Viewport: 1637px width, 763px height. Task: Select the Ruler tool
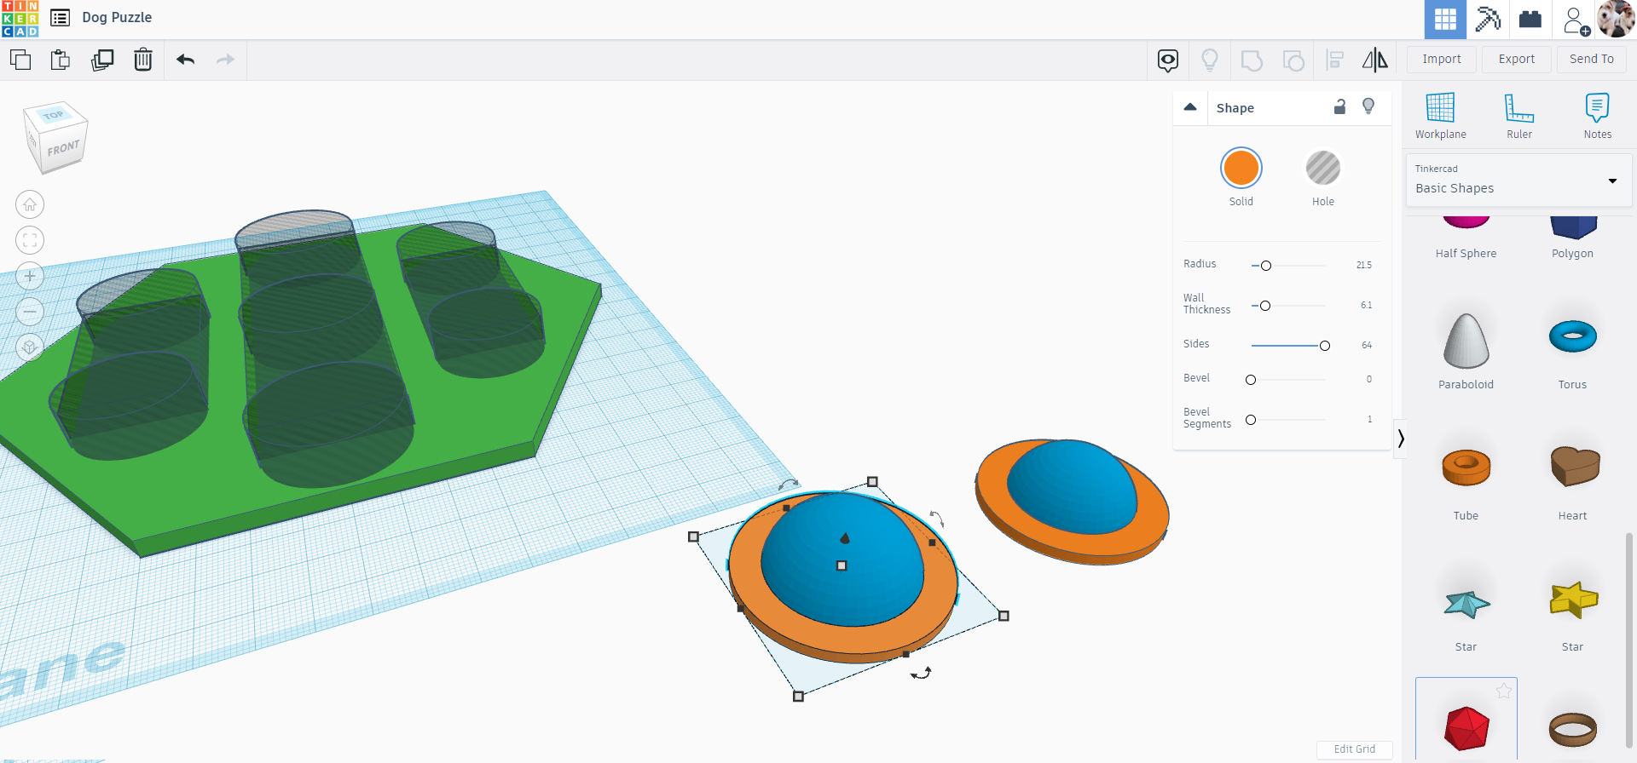(1519, 116)
